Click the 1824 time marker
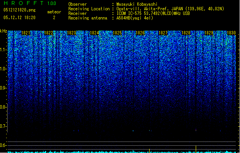The width and height of the screenshot is (240, 153). point(95,33)
